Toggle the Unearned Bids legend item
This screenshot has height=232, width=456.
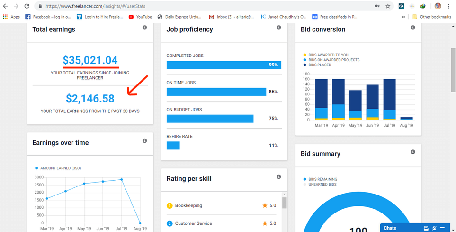[320, 184]
